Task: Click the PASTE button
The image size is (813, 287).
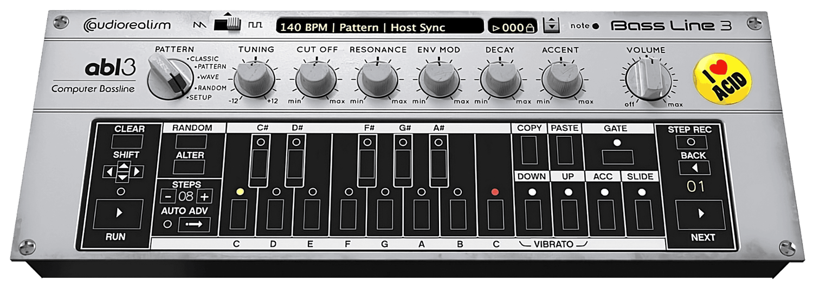Action: click(x=565, y=150)
